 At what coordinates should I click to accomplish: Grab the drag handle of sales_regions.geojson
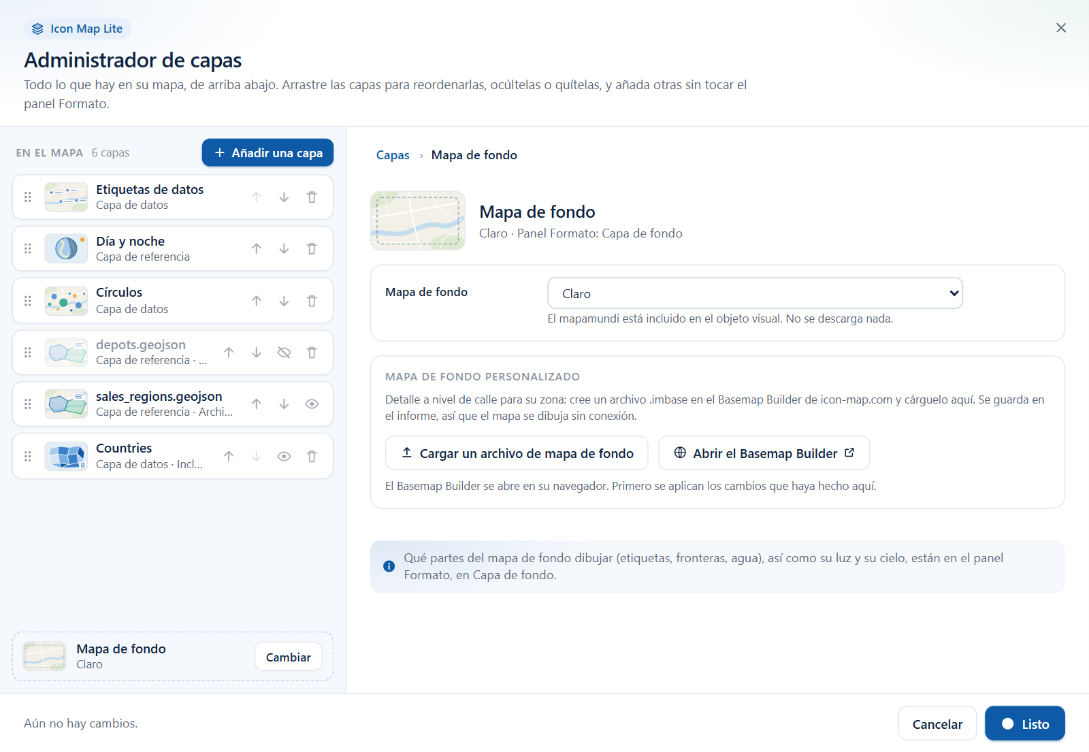pos(28,404)
